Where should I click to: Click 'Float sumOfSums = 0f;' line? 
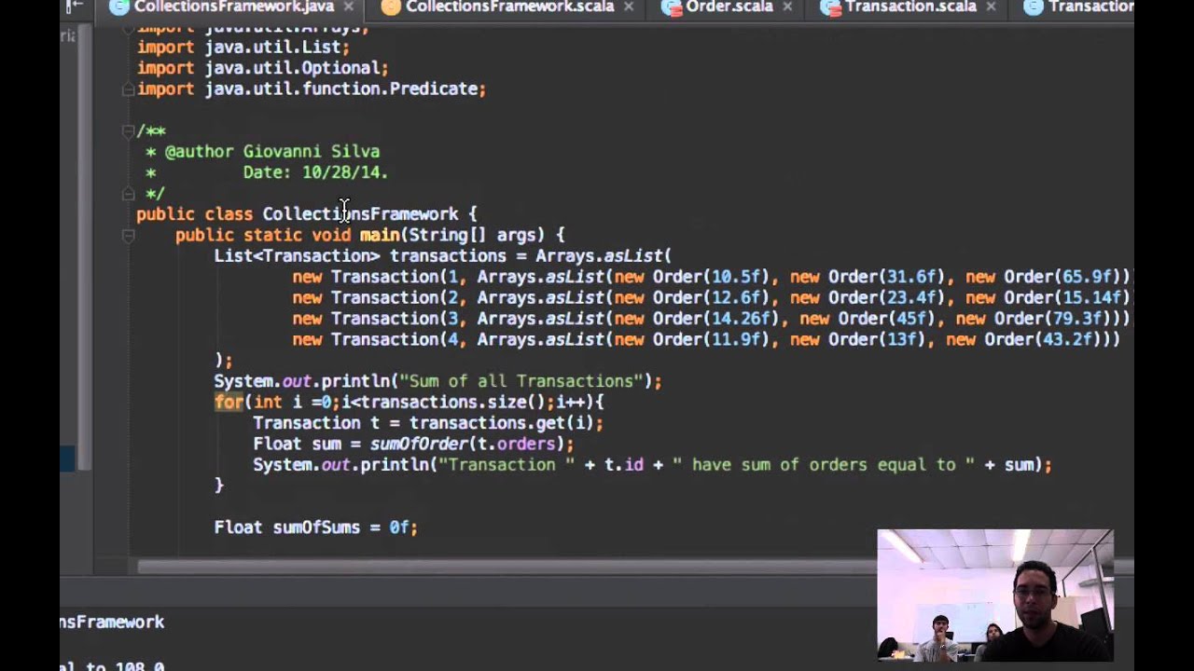tap(316, 527)
